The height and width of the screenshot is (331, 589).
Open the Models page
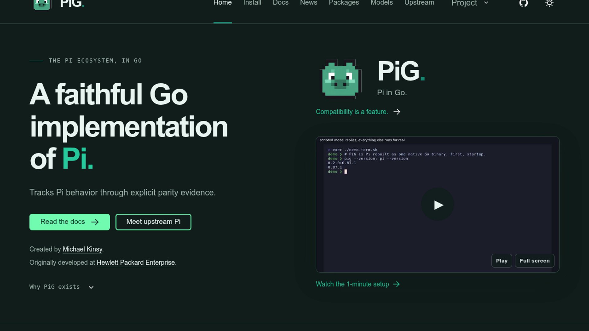[382, 3]
